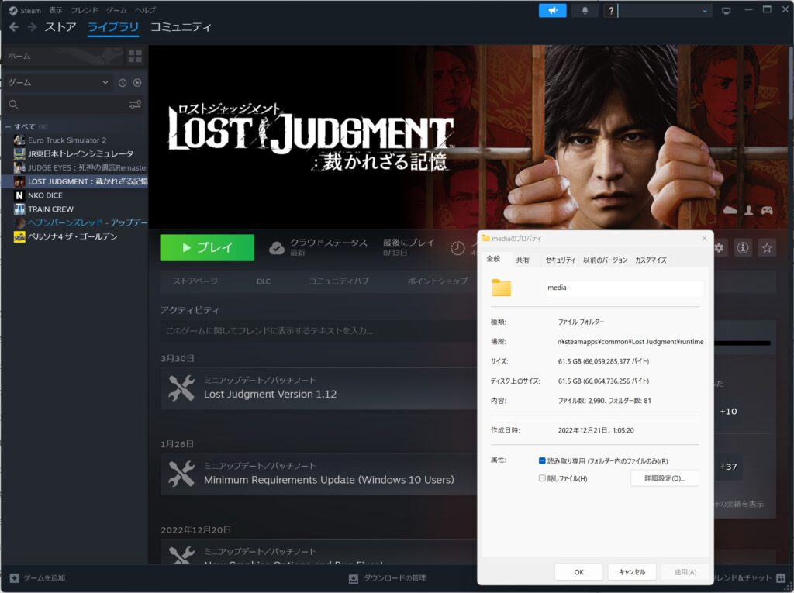Switch to Big Picture mode via monitor icon
The width and height of the screenshot is (794, 593).
726,10
